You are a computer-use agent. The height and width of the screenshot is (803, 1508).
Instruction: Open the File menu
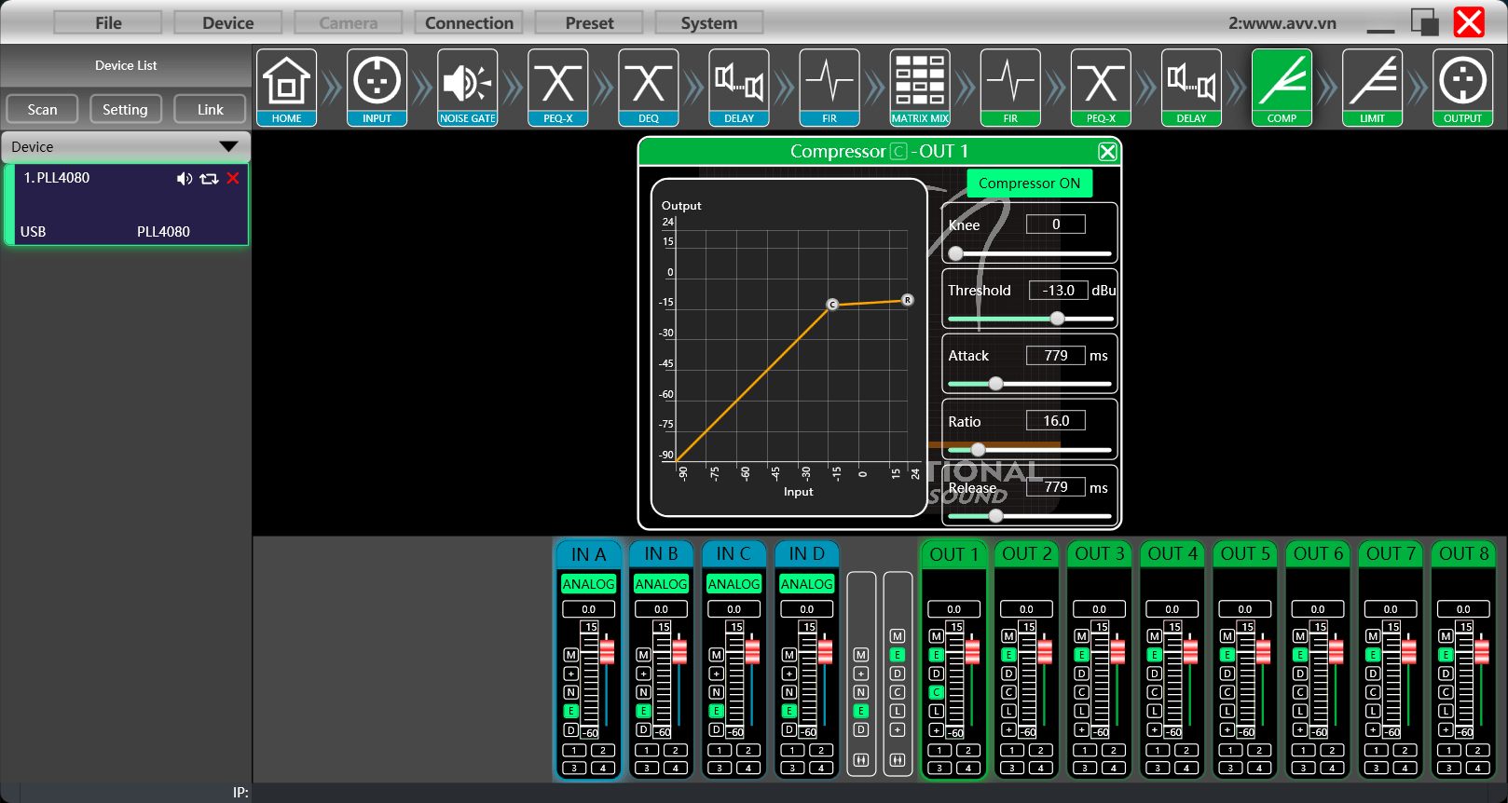coord(108,23)
